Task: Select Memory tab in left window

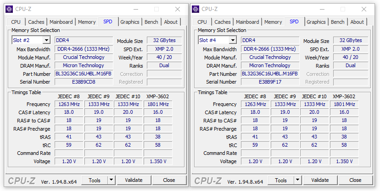Action: point(87,22)
